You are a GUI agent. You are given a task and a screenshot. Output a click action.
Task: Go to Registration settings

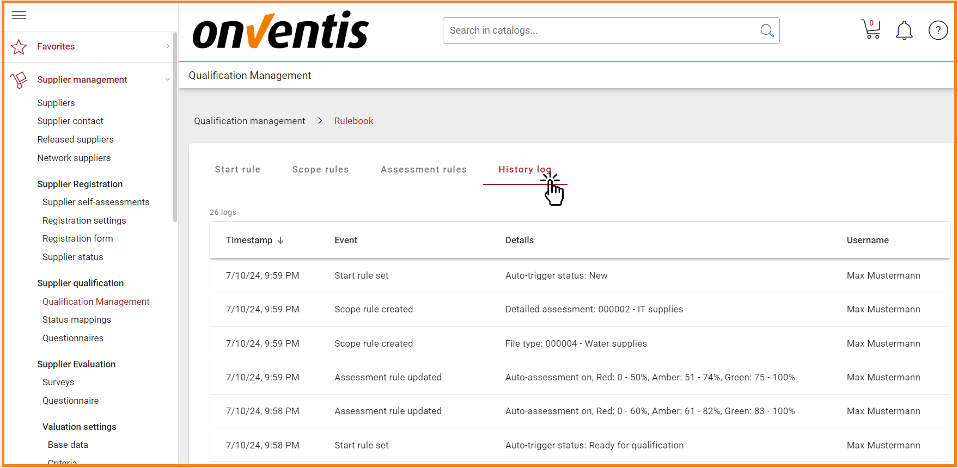coord(84,220)
